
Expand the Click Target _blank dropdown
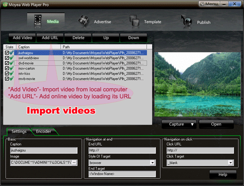pos(230,163)
